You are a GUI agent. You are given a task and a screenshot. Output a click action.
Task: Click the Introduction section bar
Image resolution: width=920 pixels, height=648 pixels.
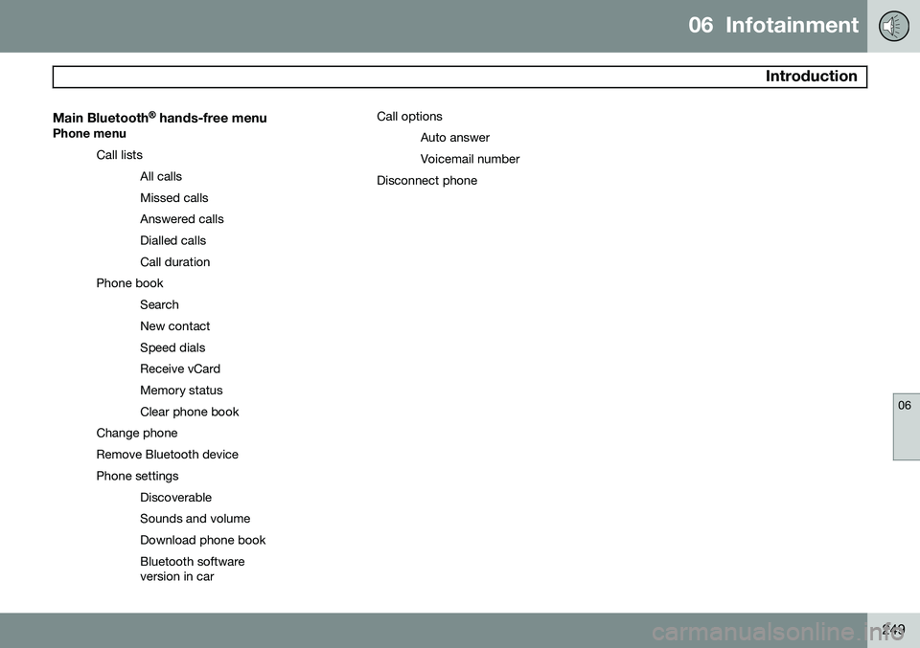point(459,77)
